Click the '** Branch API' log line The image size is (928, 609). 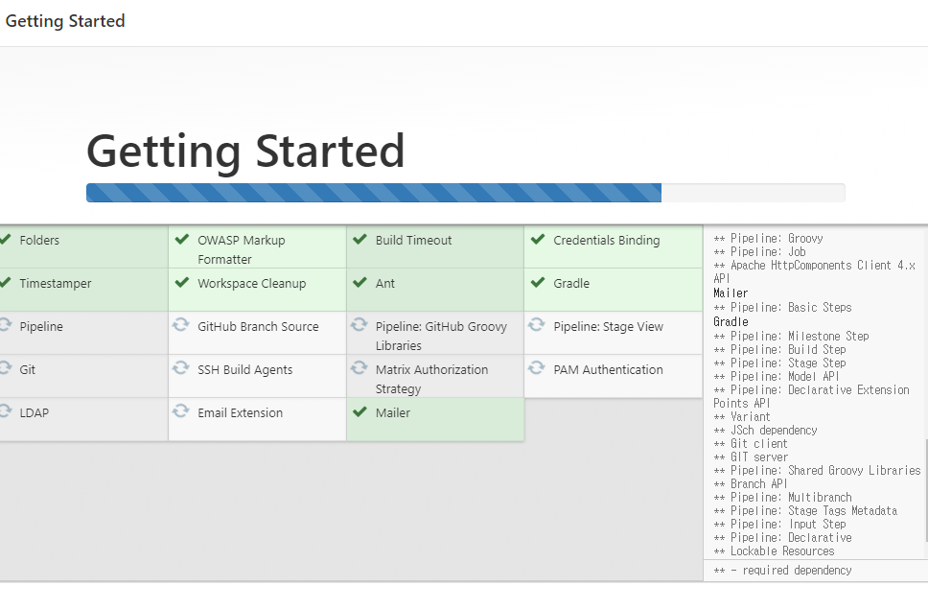[x=751, y=484]
